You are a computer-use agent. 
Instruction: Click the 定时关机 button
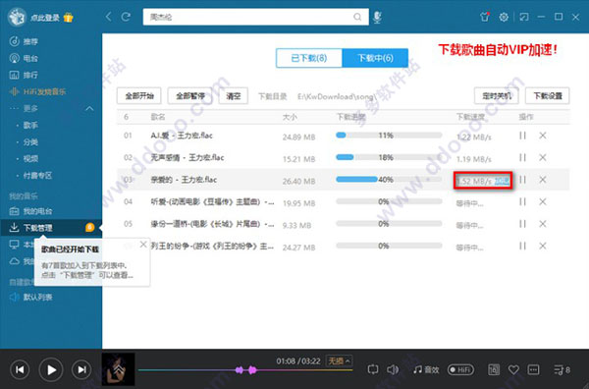pyautogui.click(x=496, y=96)
